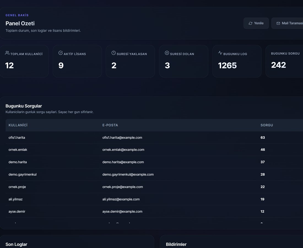Click the ayse.demir@example.com email cell
The image size is (303, 248).
coord(122,211)
